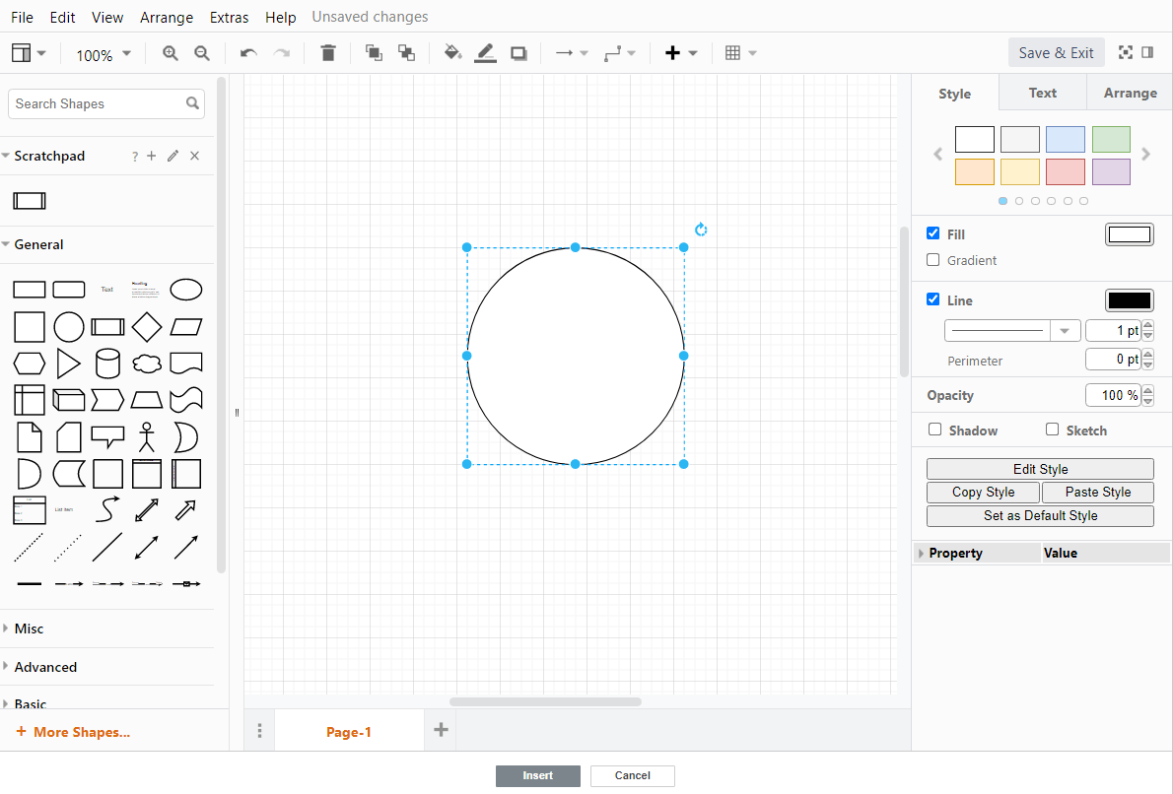
Task: Click the Set as Default Style button
Action: (x=1039, y=515)
